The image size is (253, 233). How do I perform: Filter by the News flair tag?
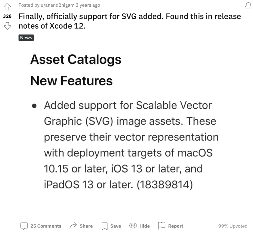click(26, 38)
